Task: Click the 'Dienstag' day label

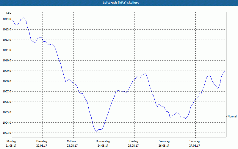Action: [x=42, y=141]
